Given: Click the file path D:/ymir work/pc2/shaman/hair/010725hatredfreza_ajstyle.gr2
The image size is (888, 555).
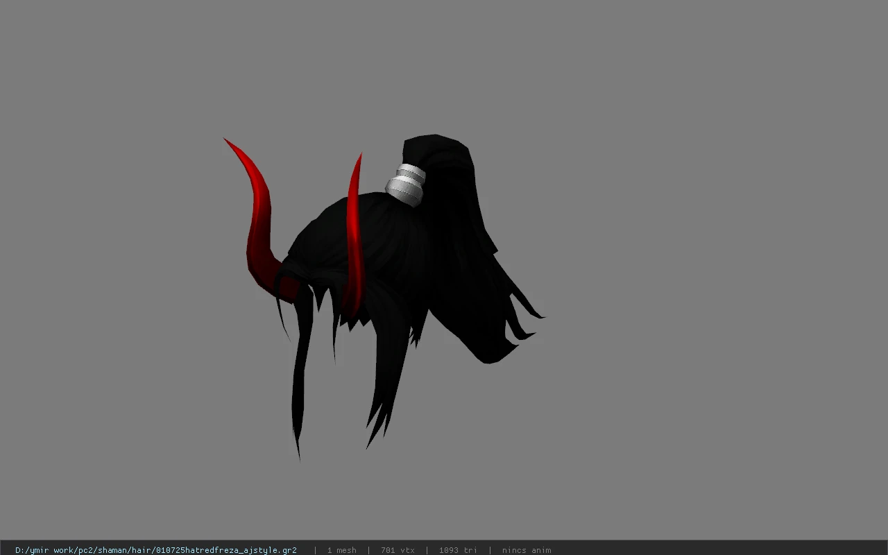Looking at the screenshot, I should (x=156, y=550).
